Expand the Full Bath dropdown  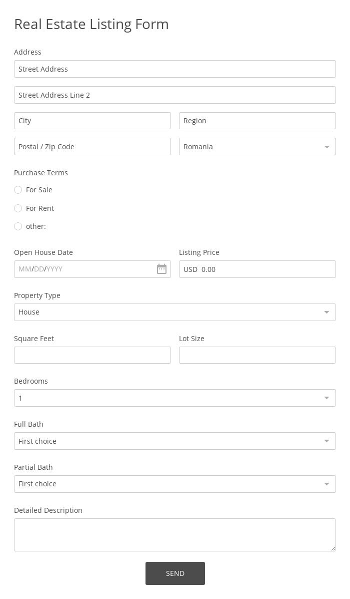pos(174,441)
